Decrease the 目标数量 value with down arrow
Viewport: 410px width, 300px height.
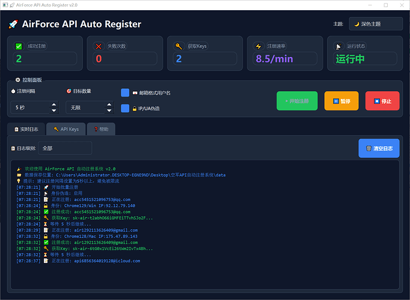click(x=109, y=110)
